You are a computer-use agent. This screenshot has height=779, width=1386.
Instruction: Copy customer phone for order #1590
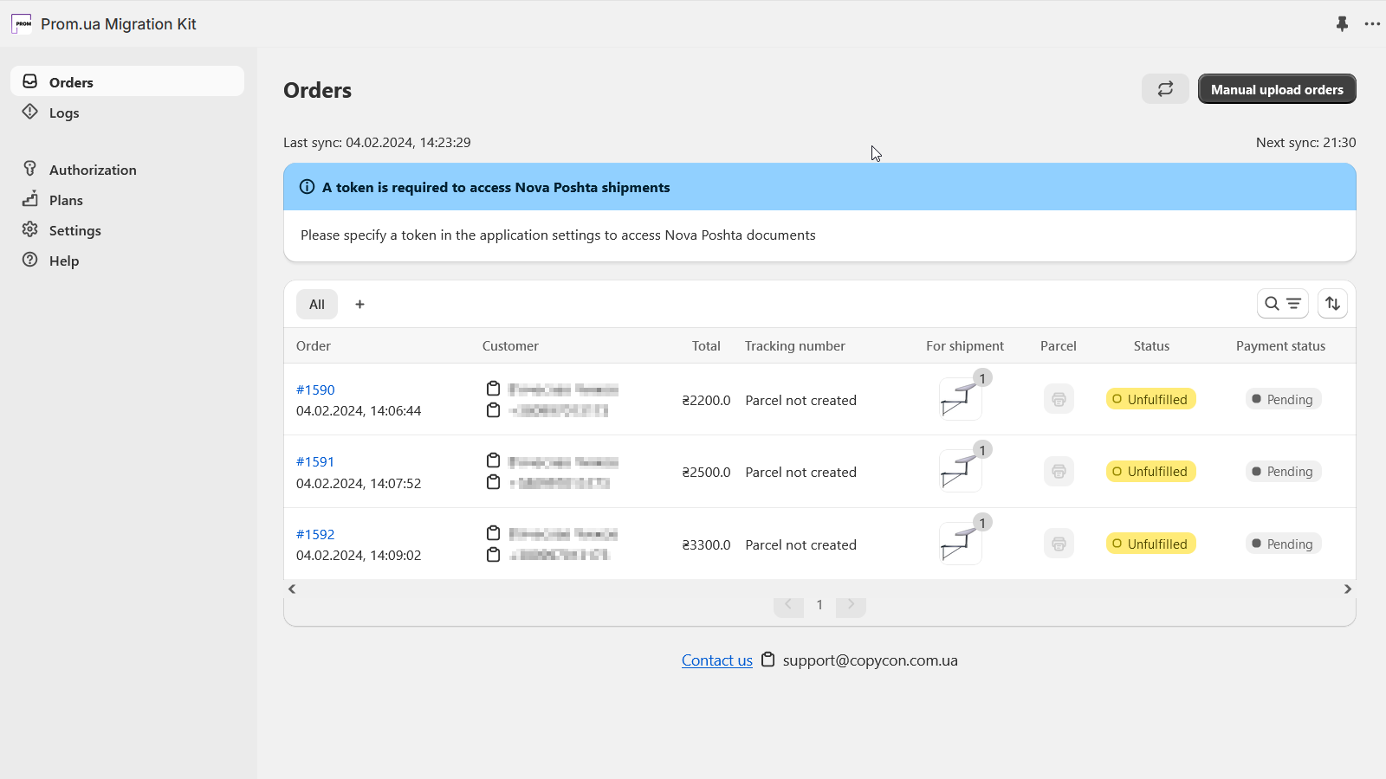click(x=493, y=409)
